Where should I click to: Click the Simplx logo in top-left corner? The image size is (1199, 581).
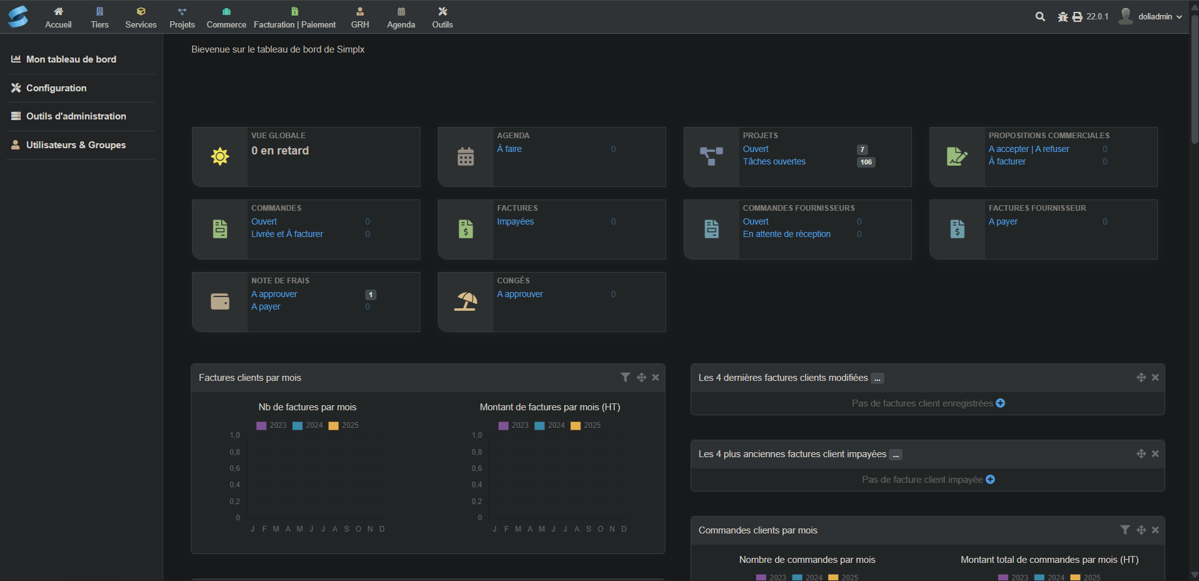click(x=18, y=16)
